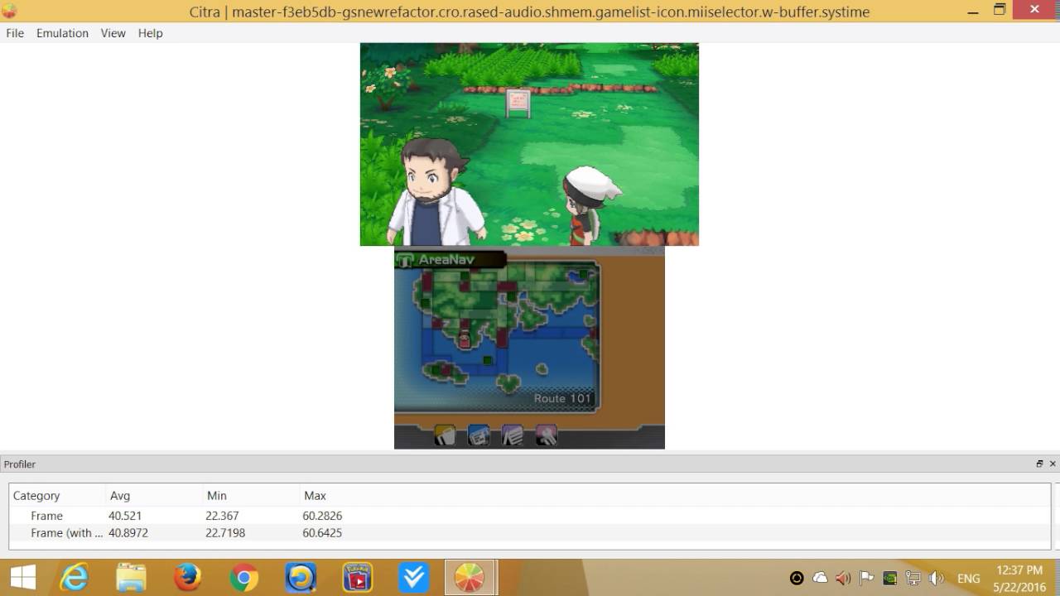This screenshot has height=596, width=1060.
Task: Open the blue-yellow circular app on taskbar
Action: [301, 578]
